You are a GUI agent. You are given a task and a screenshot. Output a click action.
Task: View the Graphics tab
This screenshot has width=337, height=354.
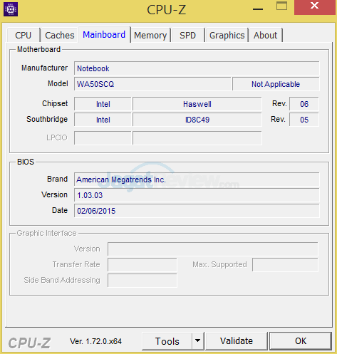pos(227,35)
